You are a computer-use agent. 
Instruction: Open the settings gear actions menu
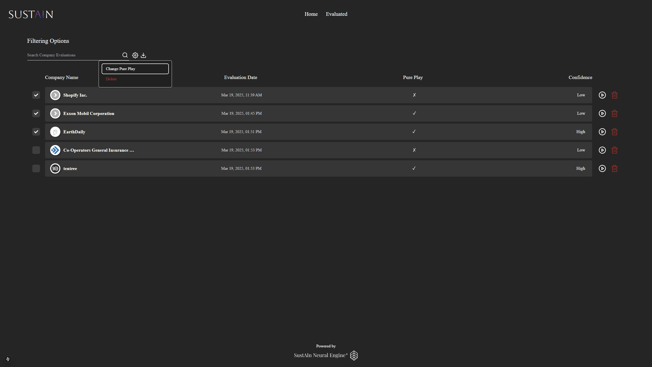click(x=135, y=55)
